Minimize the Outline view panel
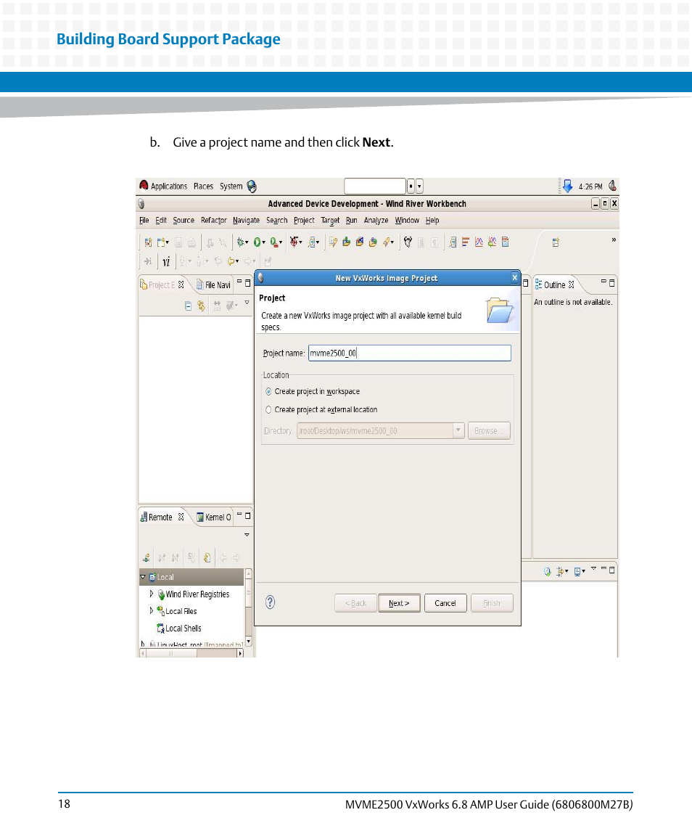 point(604,282)
